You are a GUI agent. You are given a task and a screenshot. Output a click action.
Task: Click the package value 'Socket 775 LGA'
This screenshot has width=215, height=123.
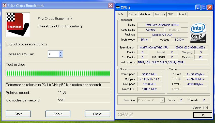pos(162,35)
